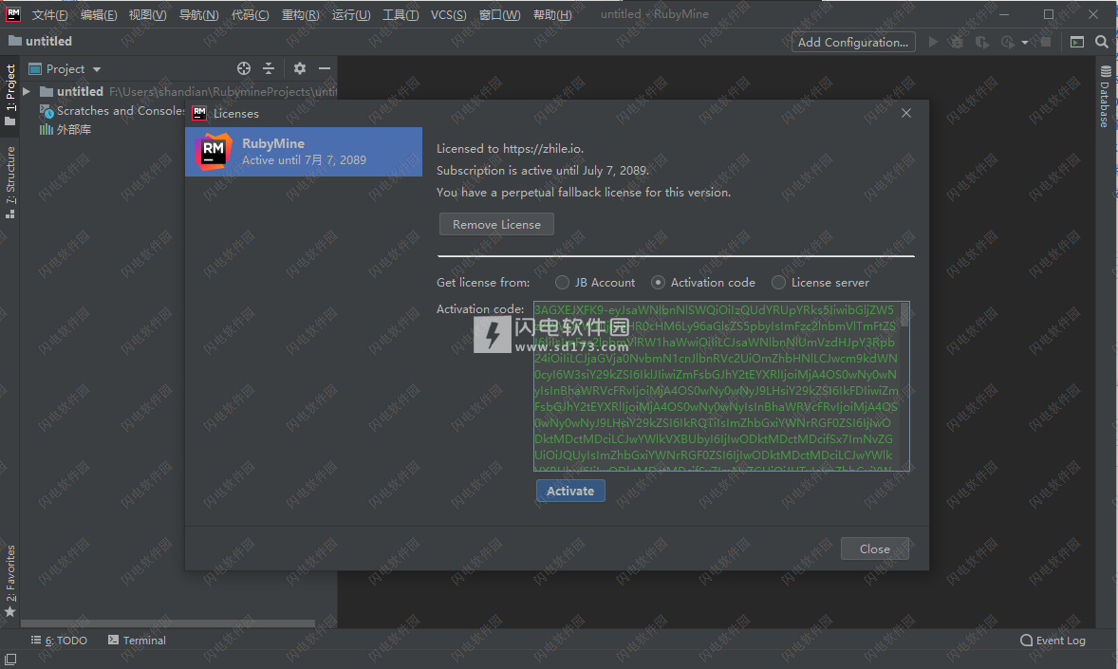This screenshot has width=1118, height=669.
Task: Click the Stop icon in the toolbar
Action: coord(1046,42)
